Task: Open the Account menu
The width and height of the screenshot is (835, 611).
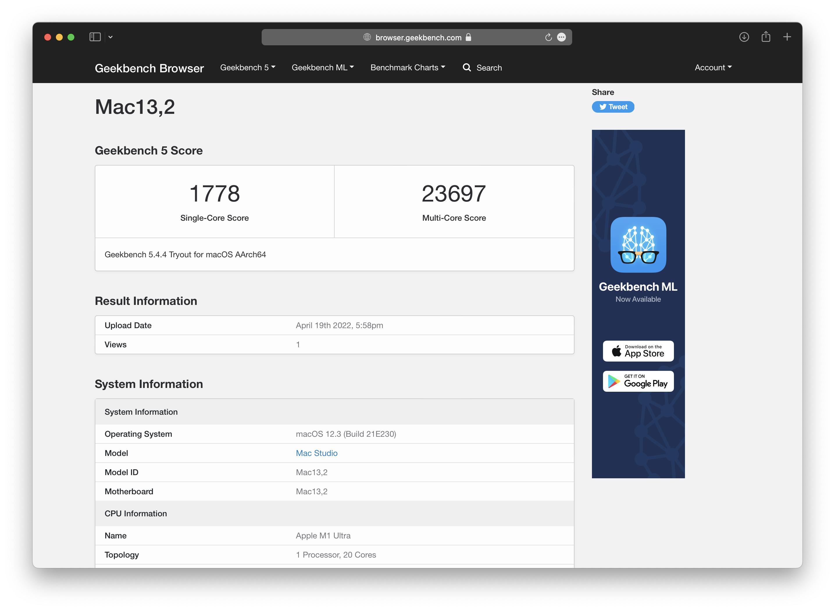Action: pos(713,67)
